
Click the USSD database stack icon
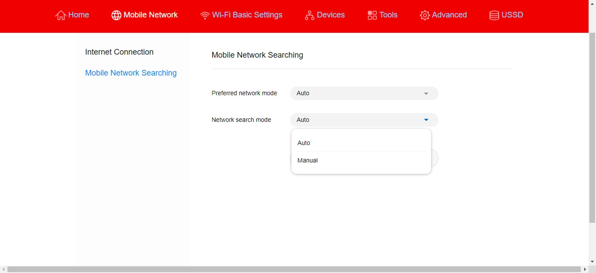click(494, 15)
